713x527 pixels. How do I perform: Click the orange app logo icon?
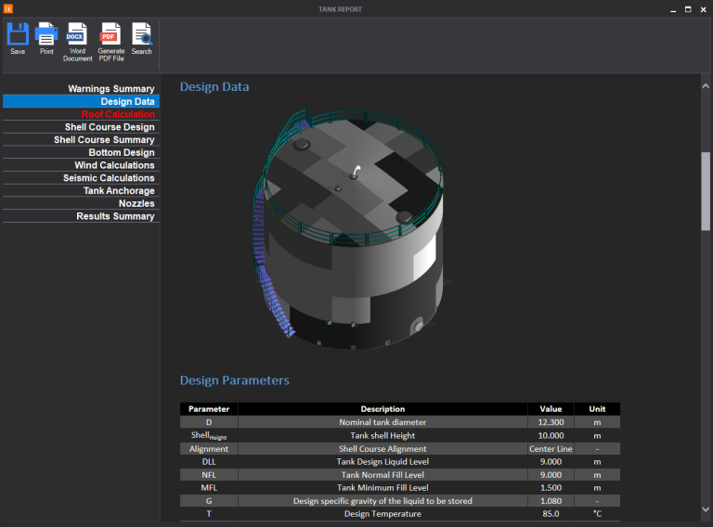tap(8, 8)
